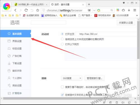
Task: Click the 管理搜索引擎 button
Action: 94,78
